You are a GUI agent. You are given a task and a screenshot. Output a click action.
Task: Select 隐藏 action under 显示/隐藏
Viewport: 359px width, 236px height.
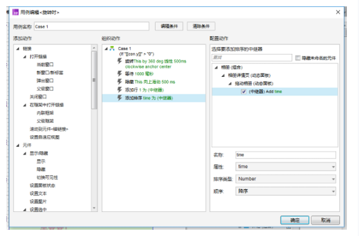(41, 169)
